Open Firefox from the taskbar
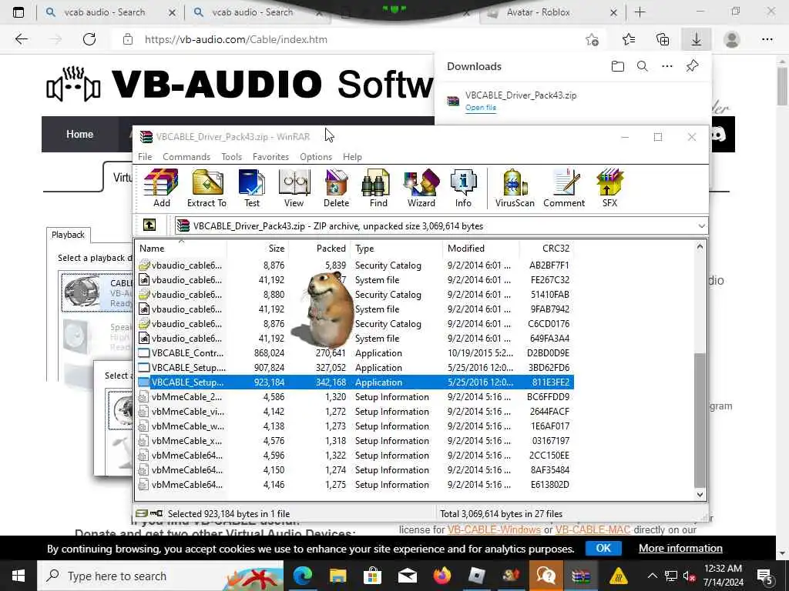Screen dimensions: 789x591 pos(442,576)
